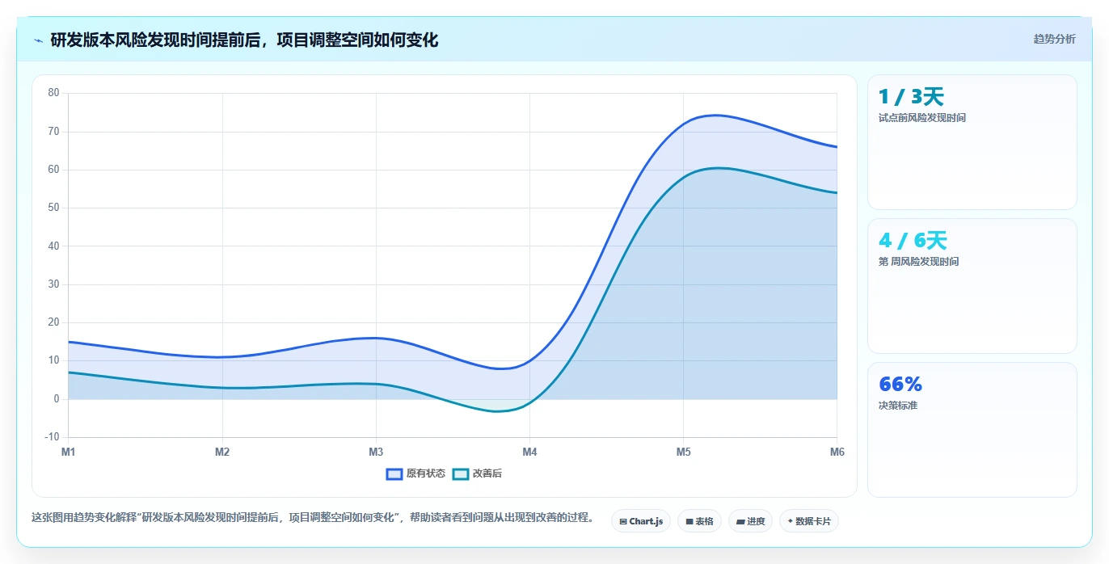Screen dimensions: 1109x564
Task: Click the 原有状态 legend label
Action: coord(426,474)
